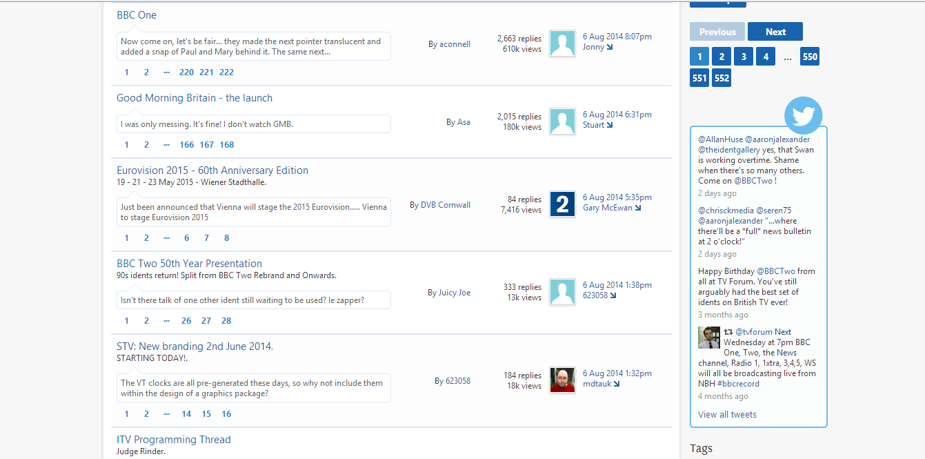
Task: Open page 222 of BBC One thread
Action: click(x=226, y=72)
